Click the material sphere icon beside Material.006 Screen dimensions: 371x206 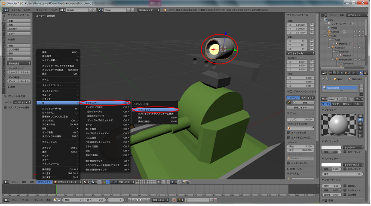325,87
